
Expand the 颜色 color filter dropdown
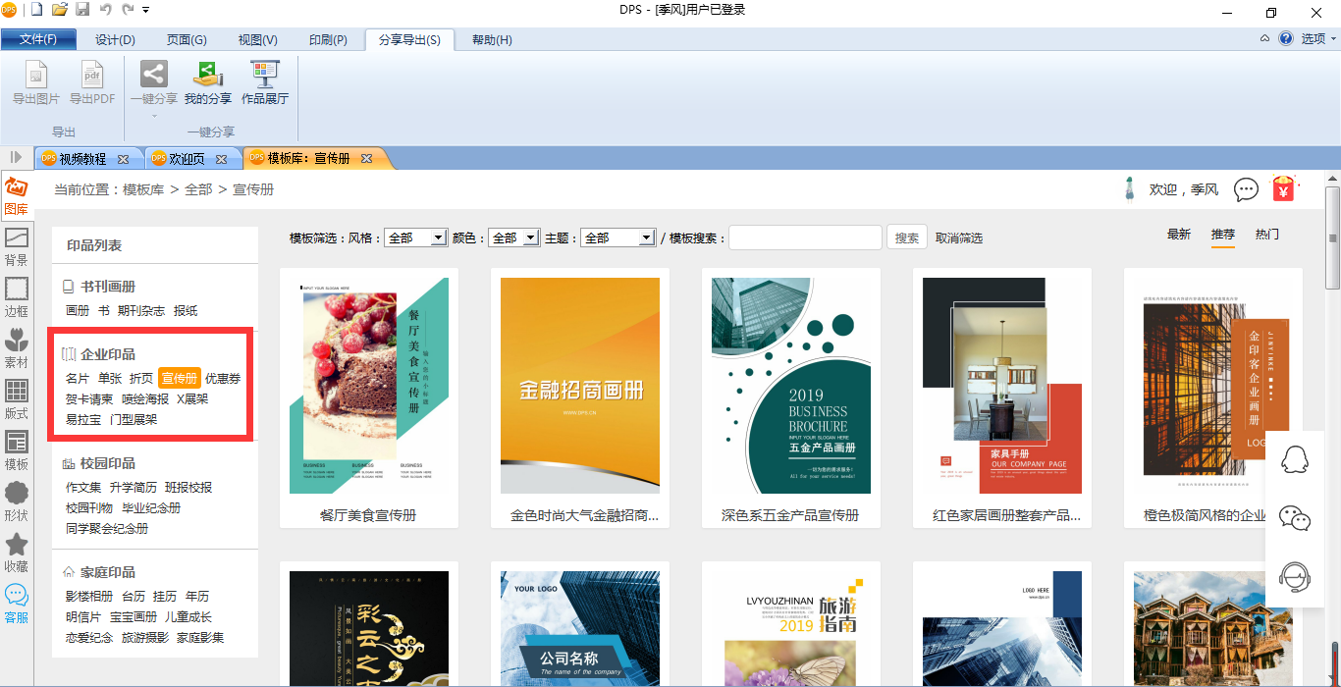[x=514, y=238]
